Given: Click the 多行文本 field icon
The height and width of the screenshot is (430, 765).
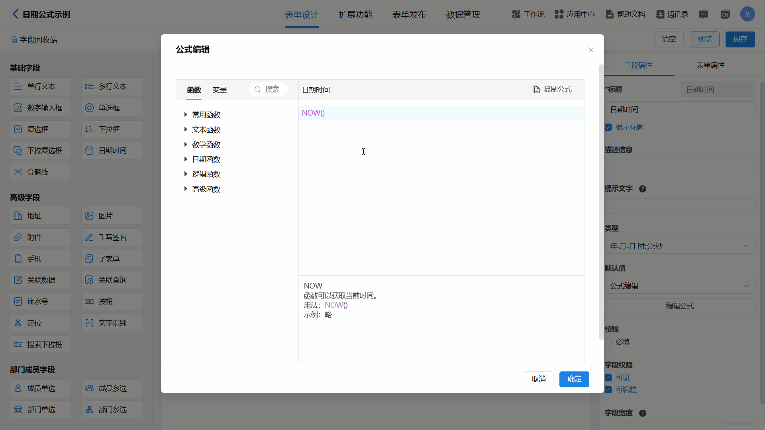Looking at the screenshot, I should (89, 86).
